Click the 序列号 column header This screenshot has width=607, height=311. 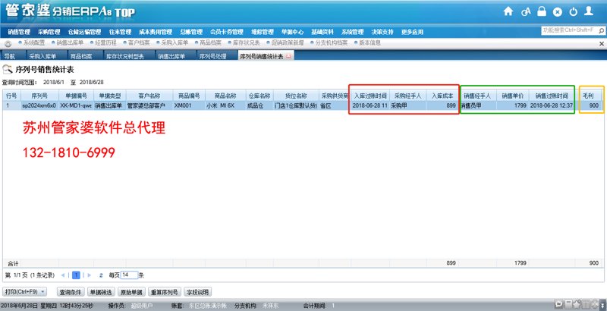coord(39,96)
